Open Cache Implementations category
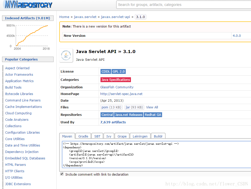 click(23, 107)
